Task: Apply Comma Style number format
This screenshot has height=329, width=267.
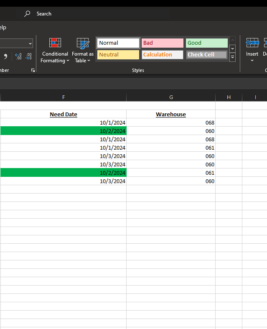Action: tap(5, 56)
